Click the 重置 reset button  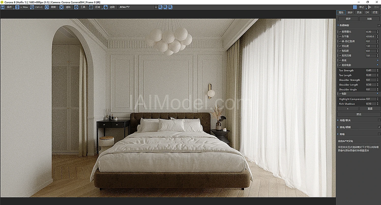click(x=370, y=108)
